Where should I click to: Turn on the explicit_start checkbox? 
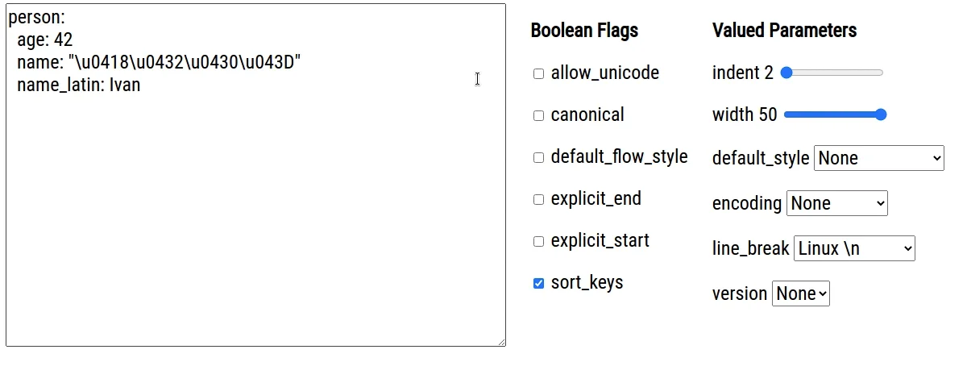(x=538, y=242)
